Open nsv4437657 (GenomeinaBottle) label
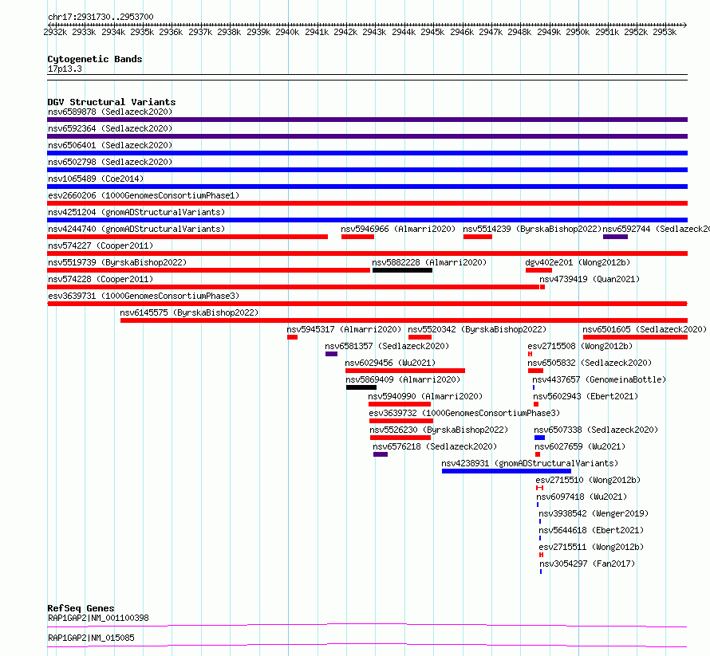This screenshot has height=656, width=710. point(600,379)
